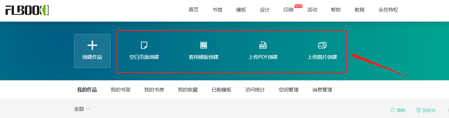Choose the template creation icon
This screenshot has width=449, height=118.
click(x=204, y=45)
